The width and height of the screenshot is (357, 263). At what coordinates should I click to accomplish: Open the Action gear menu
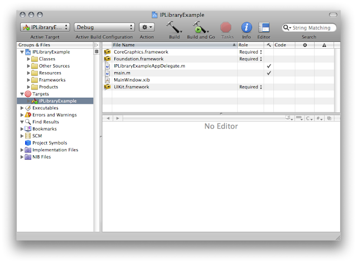(x=147, y=27)
